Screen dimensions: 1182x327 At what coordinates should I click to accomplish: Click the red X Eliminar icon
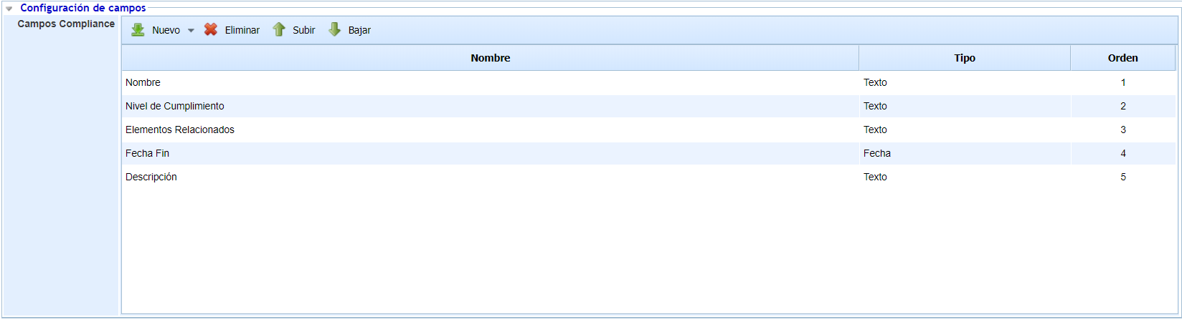pos(211,30)
